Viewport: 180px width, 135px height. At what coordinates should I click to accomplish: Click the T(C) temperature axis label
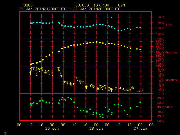(169, 25)
